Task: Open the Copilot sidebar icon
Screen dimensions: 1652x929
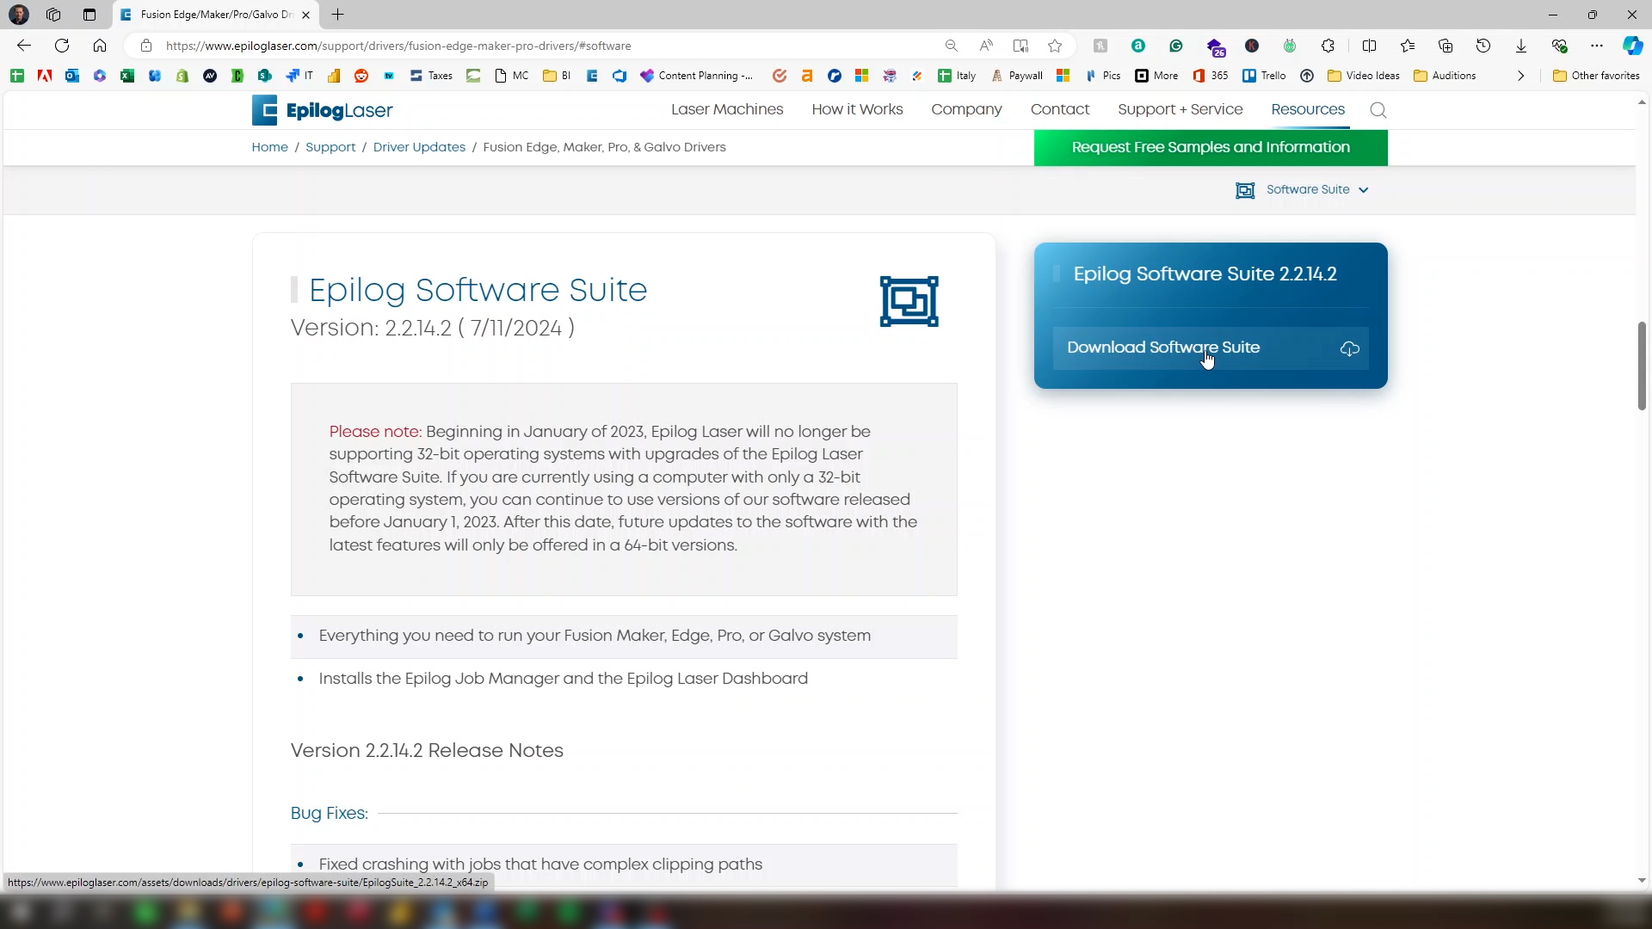Action: [1632, 46]
